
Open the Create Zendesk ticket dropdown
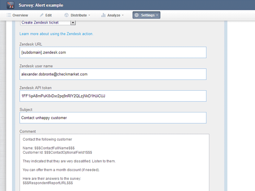73,23
